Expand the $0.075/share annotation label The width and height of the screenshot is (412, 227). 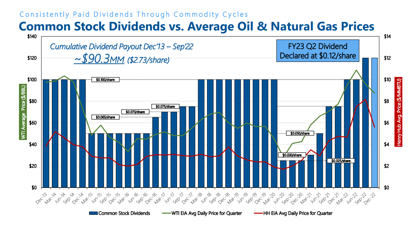coord(166,106)
